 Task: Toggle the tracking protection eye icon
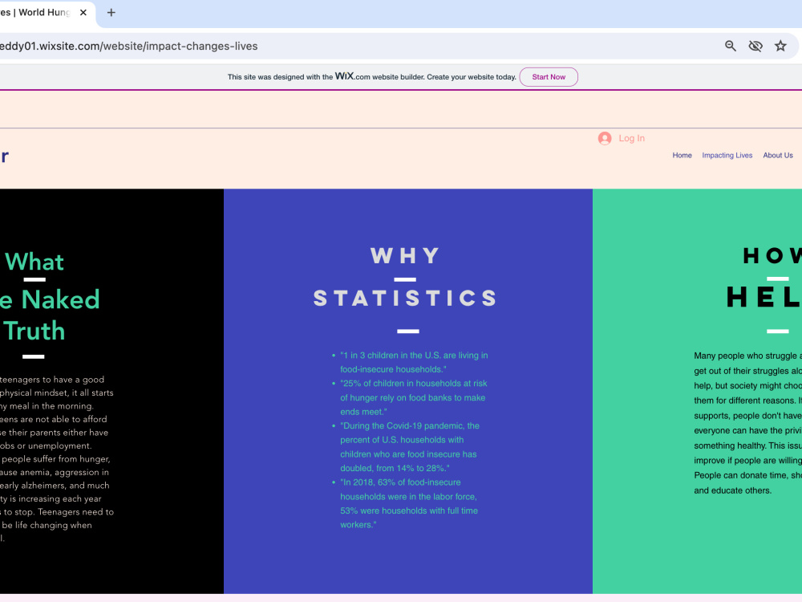coord(755,46)
